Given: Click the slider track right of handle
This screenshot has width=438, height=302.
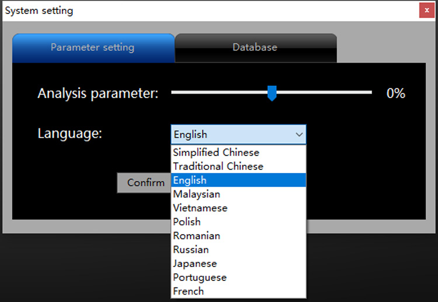Looking at the screenshot, I should [x=324, y=92].
